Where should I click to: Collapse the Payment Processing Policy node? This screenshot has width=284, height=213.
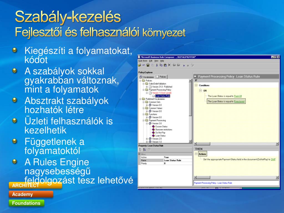[x=143, y=90]
